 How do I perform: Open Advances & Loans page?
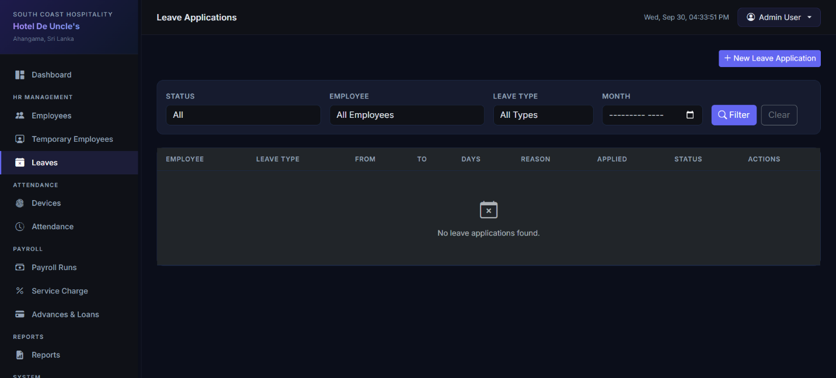69,314
